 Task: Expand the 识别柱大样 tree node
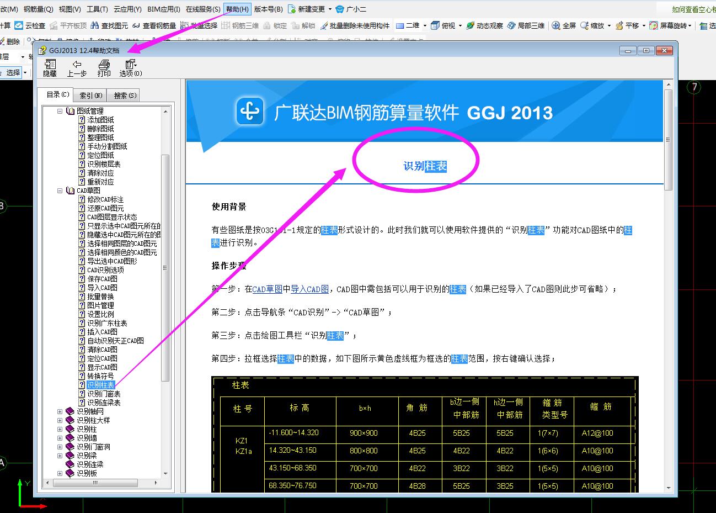[60, 420]
